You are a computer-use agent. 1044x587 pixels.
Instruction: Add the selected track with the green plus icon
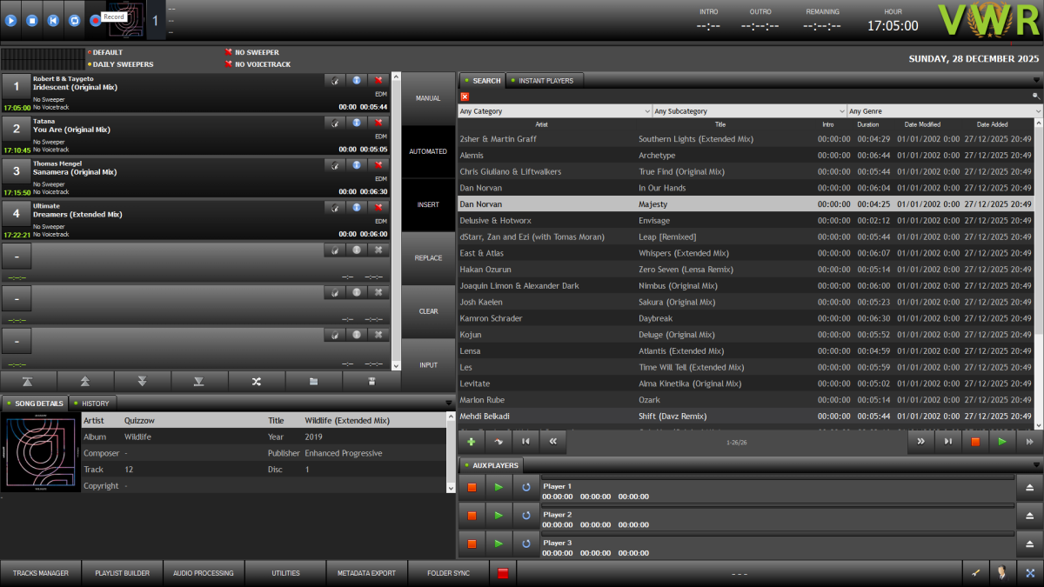tap(471, 442)
